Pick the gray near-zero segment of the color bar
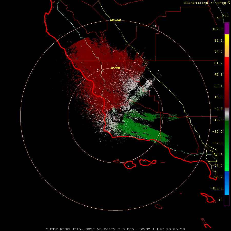Viewport: 231px width, 231px height. point(227,113)
